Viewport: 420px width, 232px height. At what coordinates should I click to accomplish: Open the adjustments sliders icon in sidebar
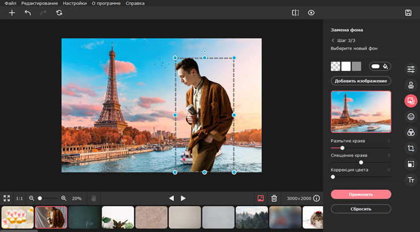pos(411,69)
